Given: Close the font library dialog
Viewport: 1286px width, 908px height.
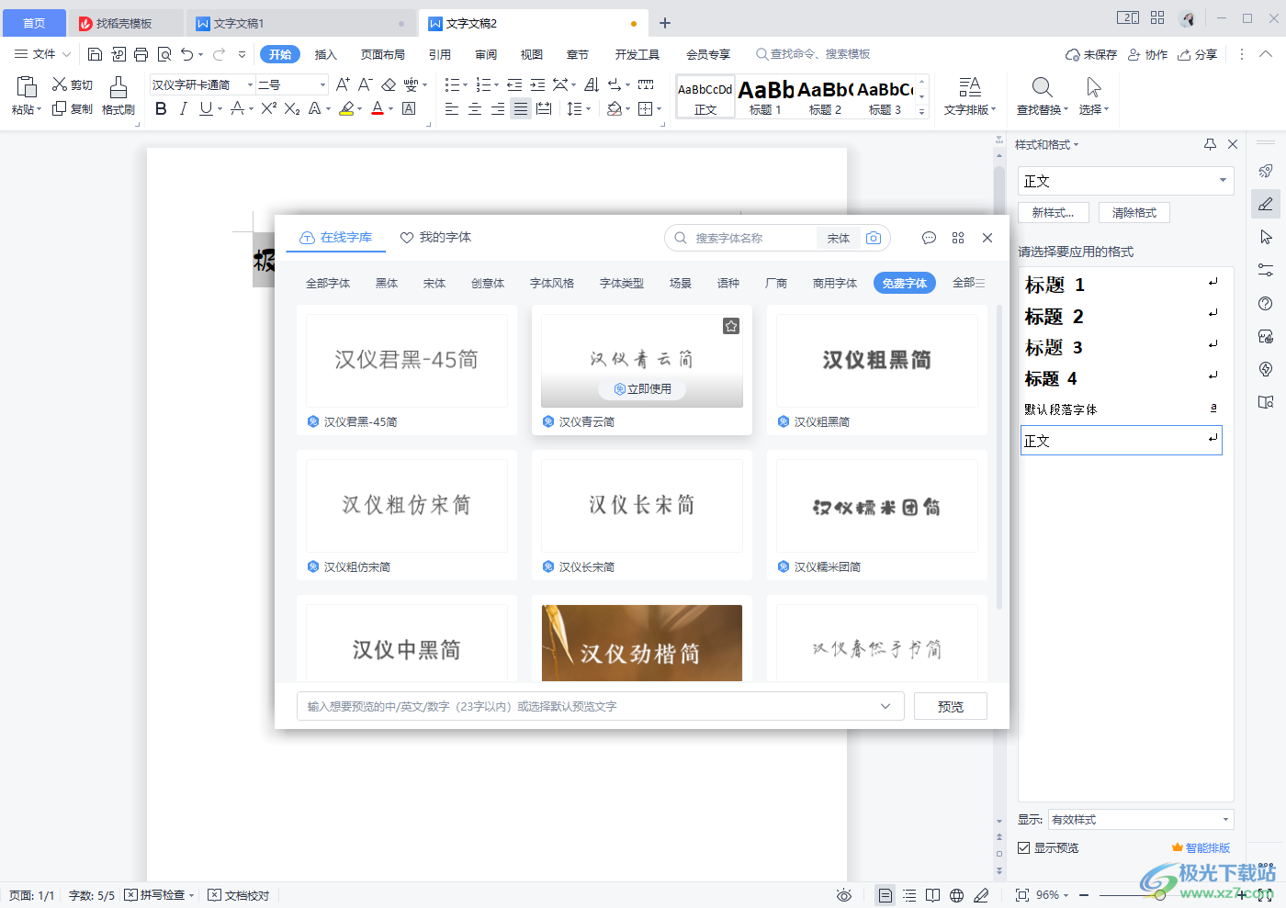Looking at the screenshot, I should [987, 238].
